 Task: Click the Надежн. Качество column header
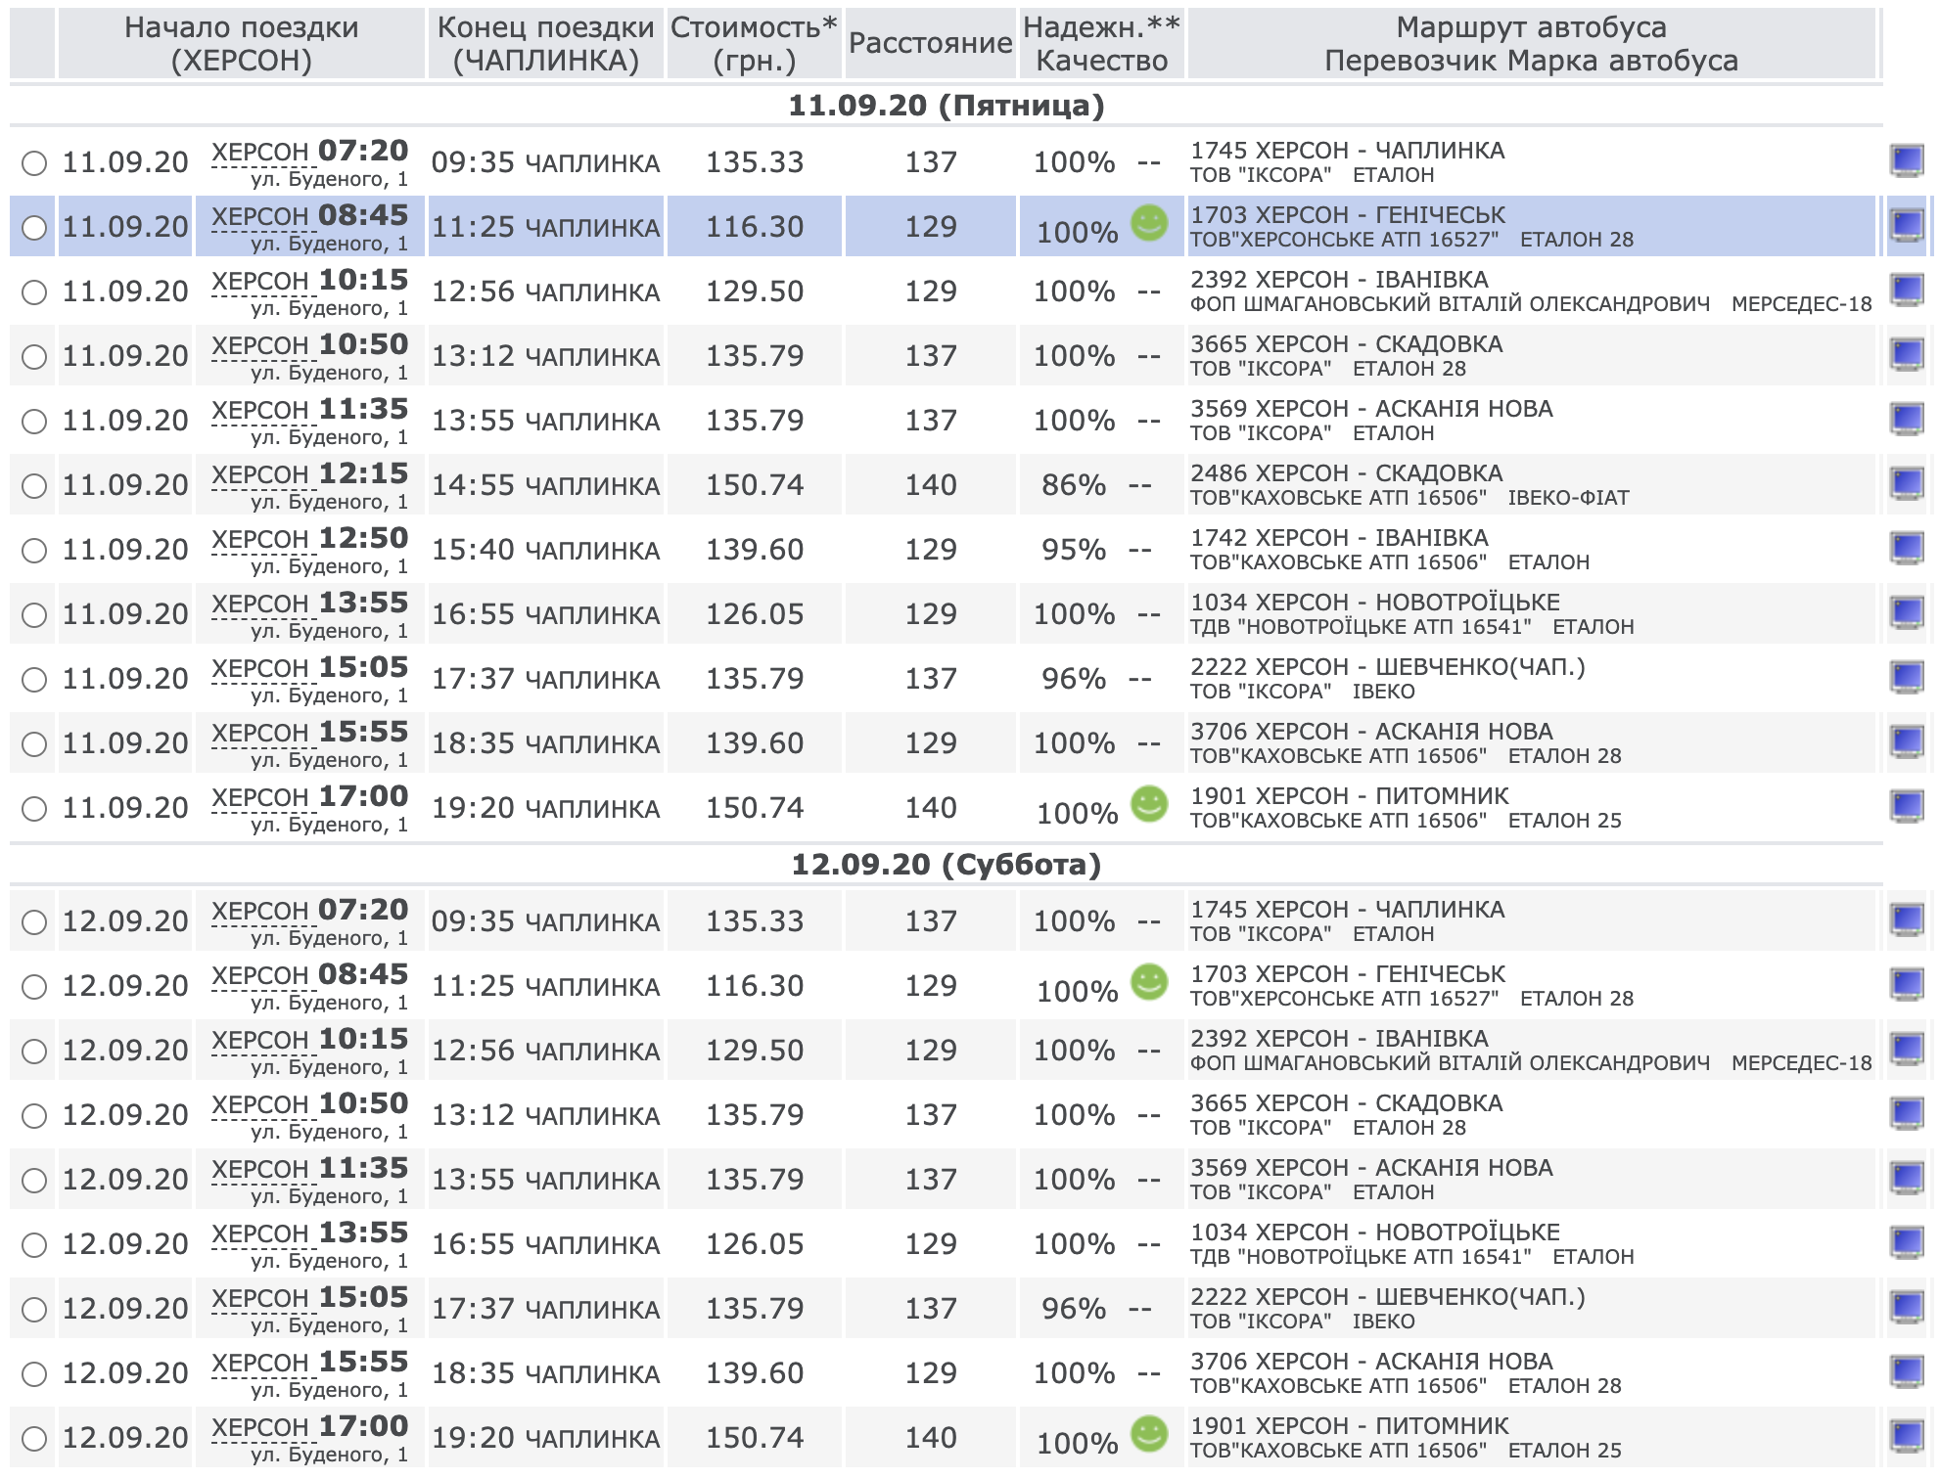tap(1101, 44)
